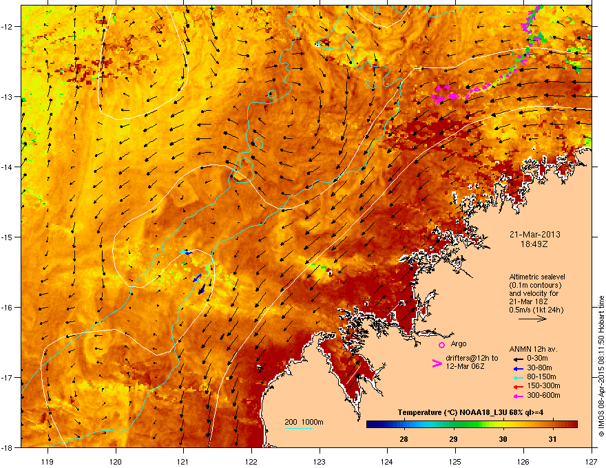606x468 pixels.
Task: Click the longitude axis label 119
Action: click(x=48, y=461)
